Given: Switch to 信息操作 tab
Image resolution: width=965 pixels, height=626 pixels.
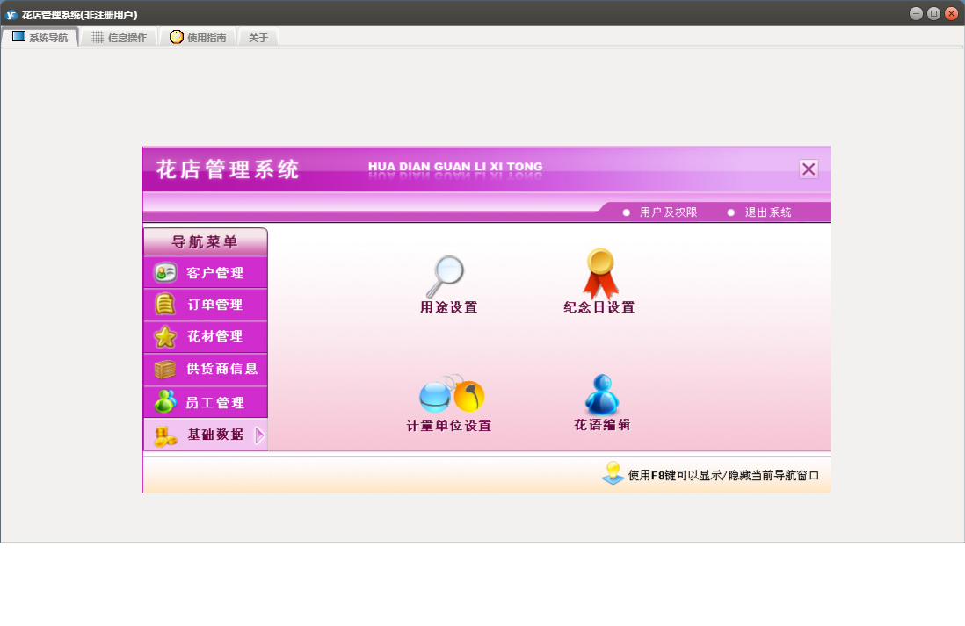Looking at the screenshot, I should click(x=120, y=37).
